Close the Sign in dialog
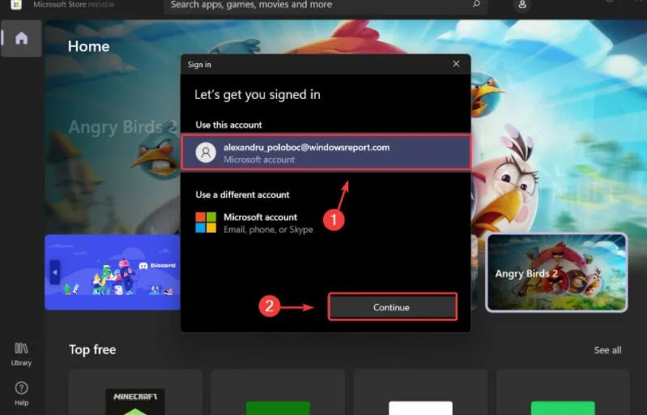647x415 pixels. [456, 64]
